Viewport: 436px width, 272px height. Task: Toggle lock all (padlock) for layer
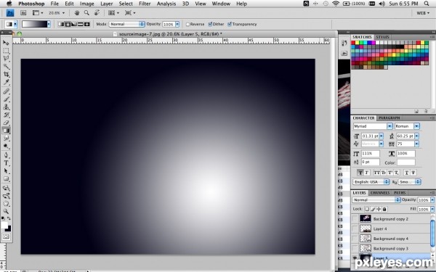(x=384, y=209)
